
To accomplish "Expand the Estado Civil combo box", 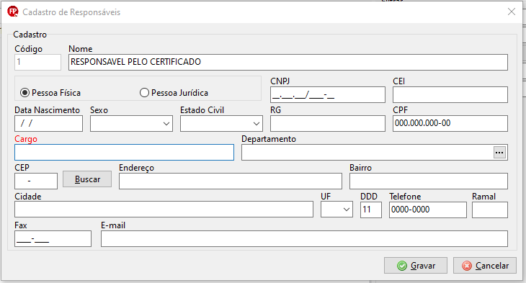I will point(221,124).
